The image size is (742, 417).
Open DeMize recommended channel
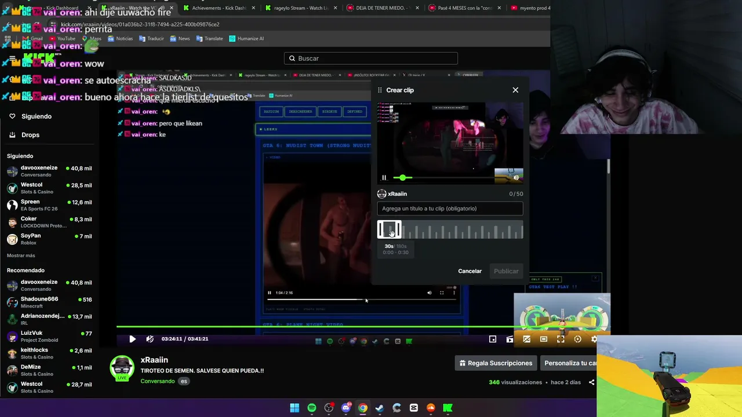point(49,370)
